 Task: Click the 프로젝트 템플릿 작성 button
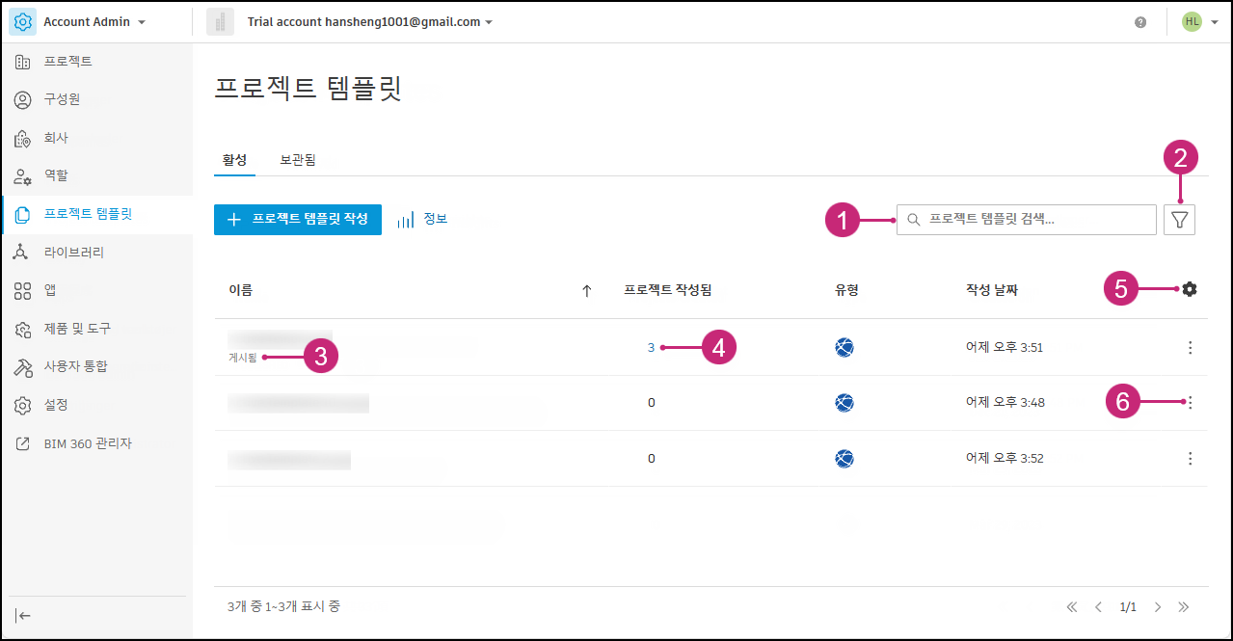[298, 220]
